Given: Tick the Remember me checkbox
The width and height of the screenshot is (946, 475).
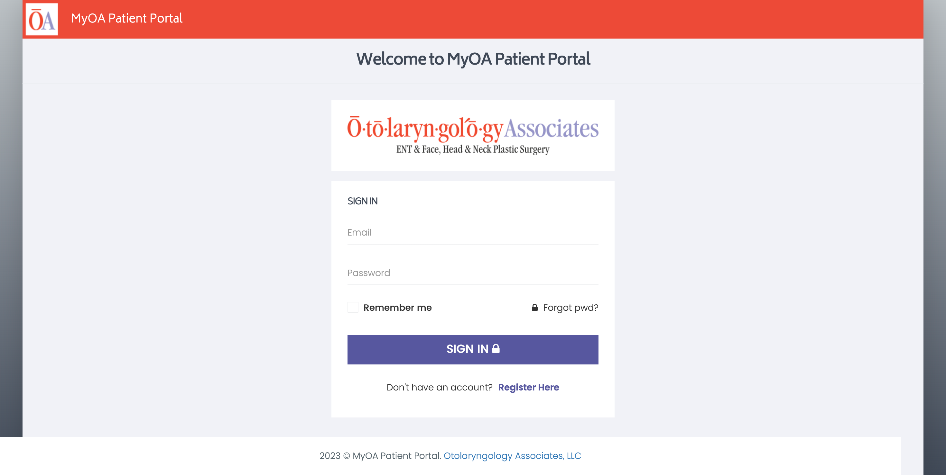Looking at the screenshot, I should [x=353, y=307].
